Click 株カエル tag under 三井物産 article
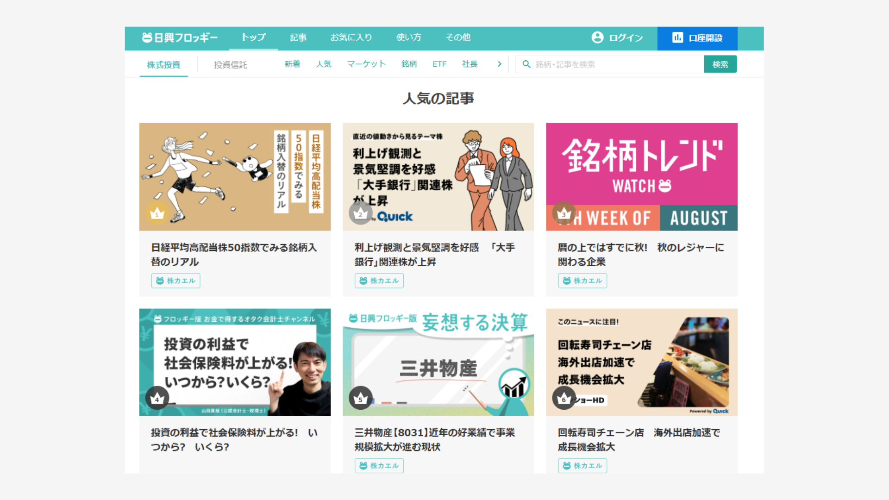Screen dimensions: 889x500 tap(379, 465)
